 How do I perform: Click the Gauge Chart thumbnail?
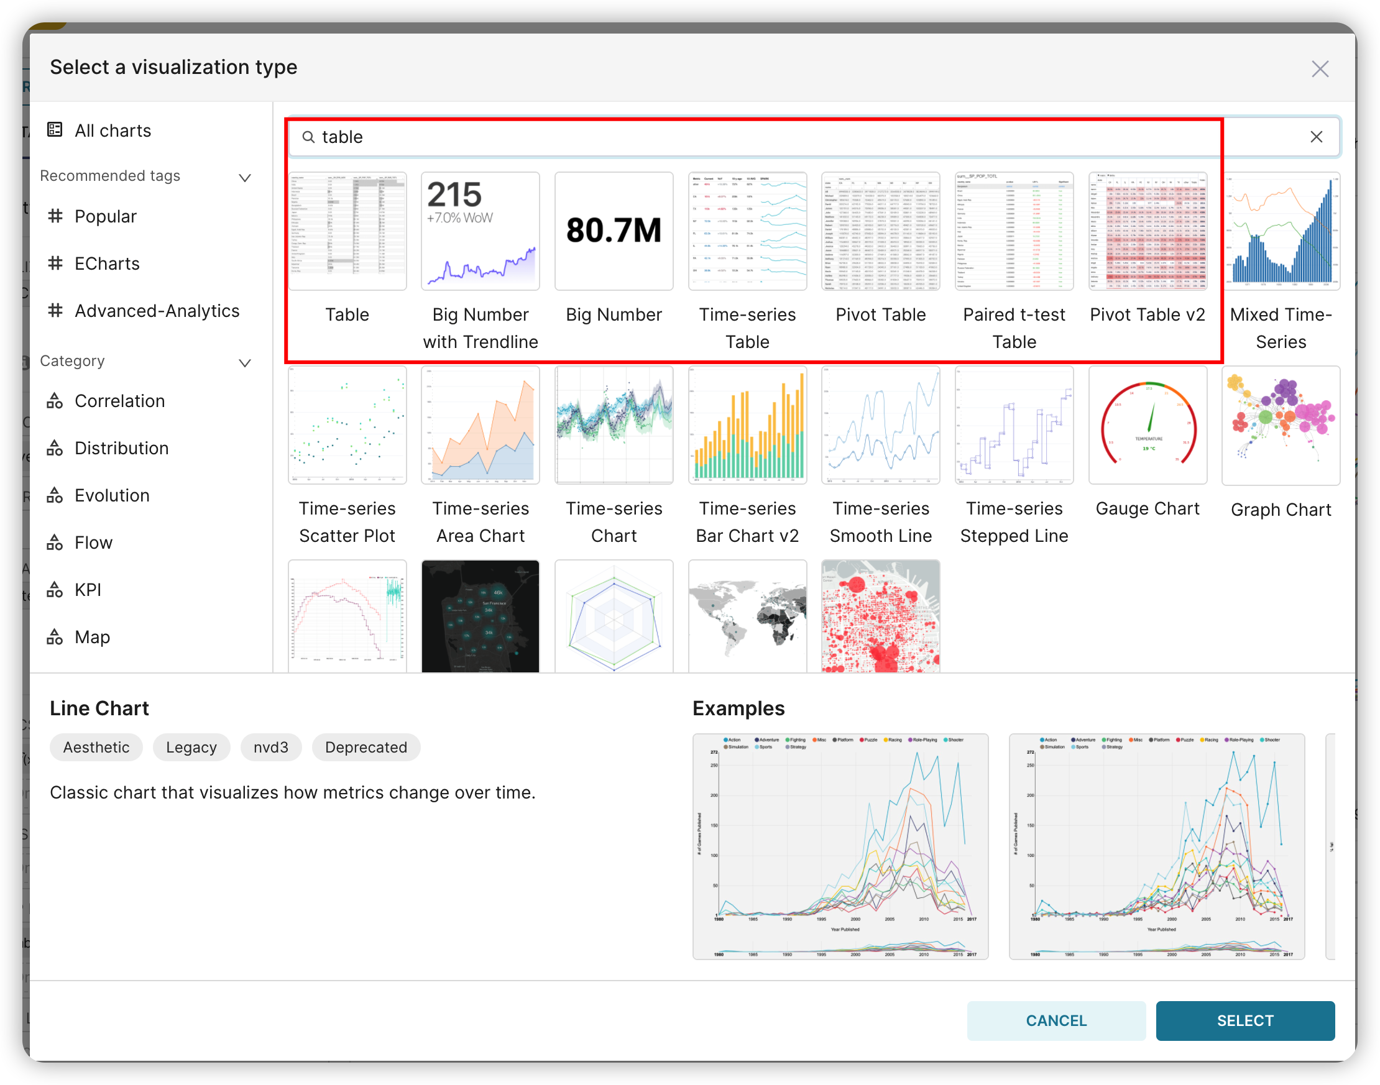[x=1147, y=424]
